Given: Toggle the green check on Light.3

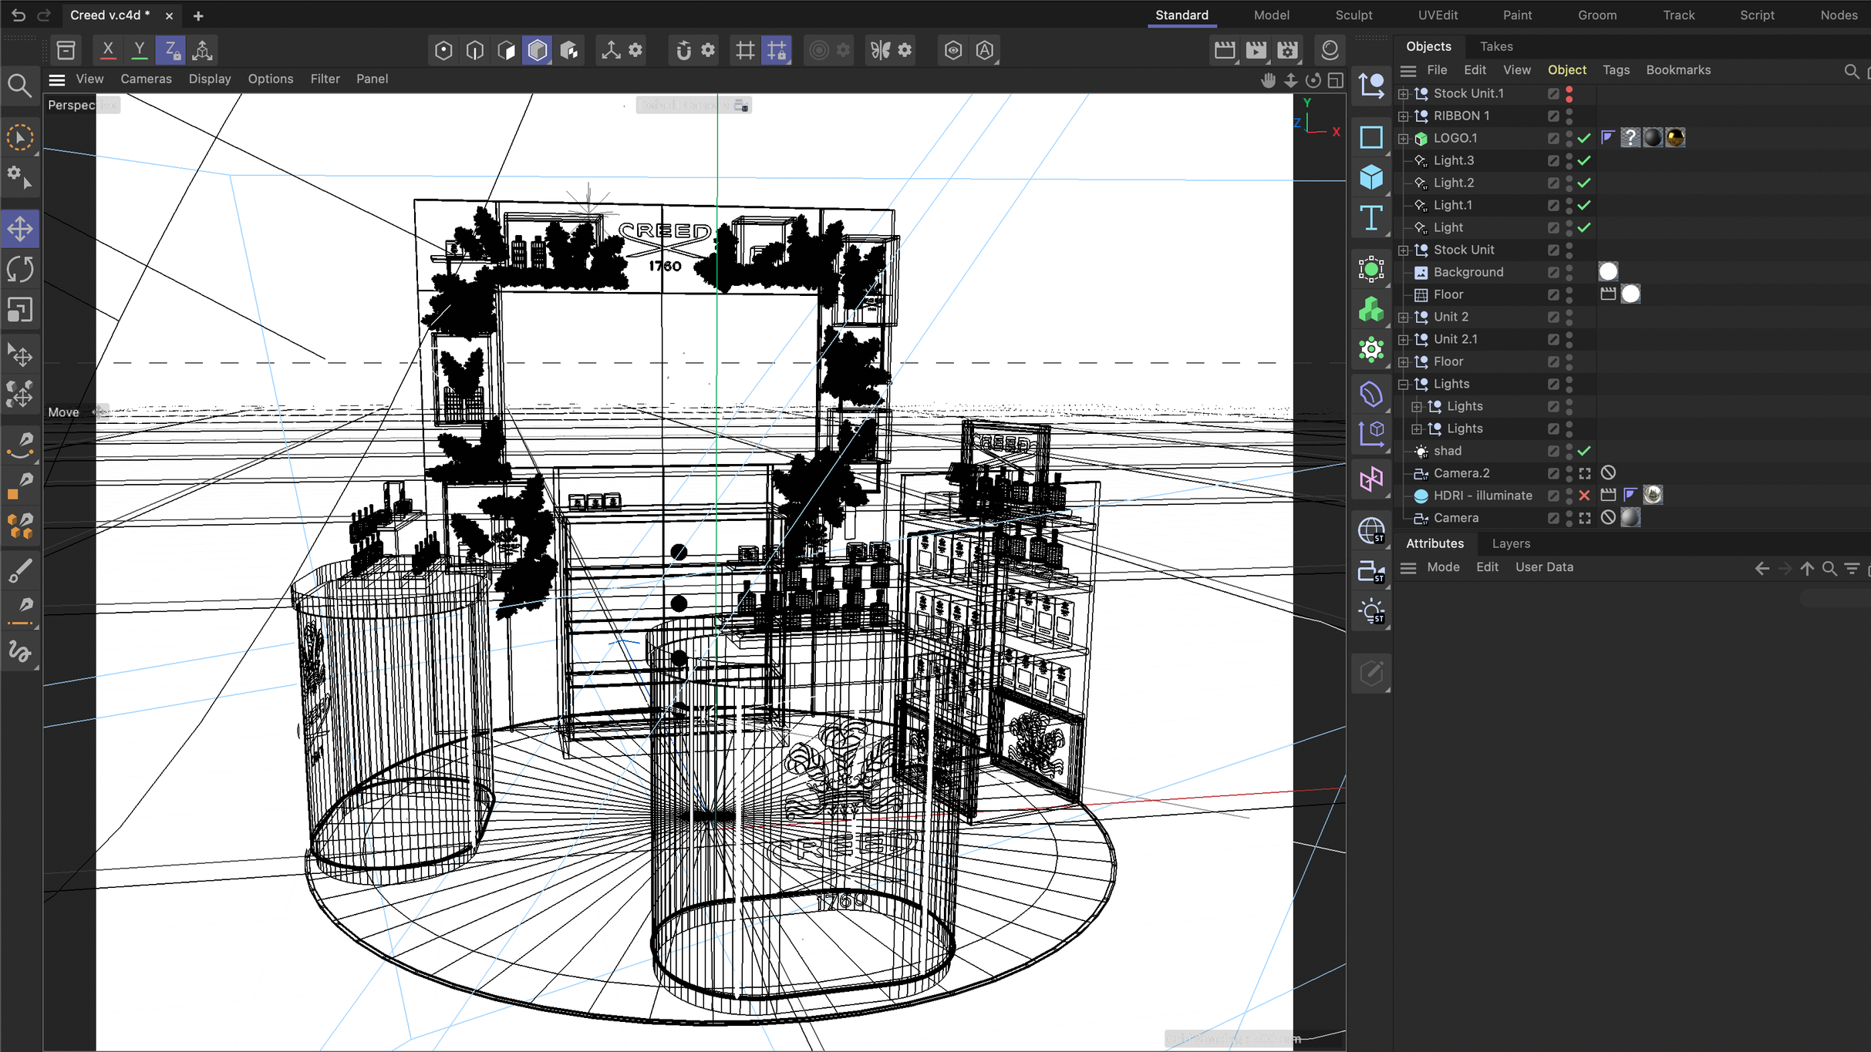Looking at the screenshot, I should point(1584,161).
